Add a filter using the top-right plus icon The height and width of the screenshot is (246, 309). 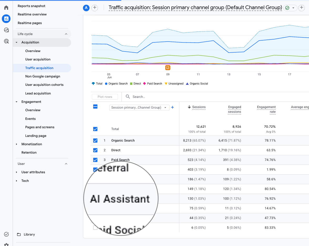coord(301,8)
